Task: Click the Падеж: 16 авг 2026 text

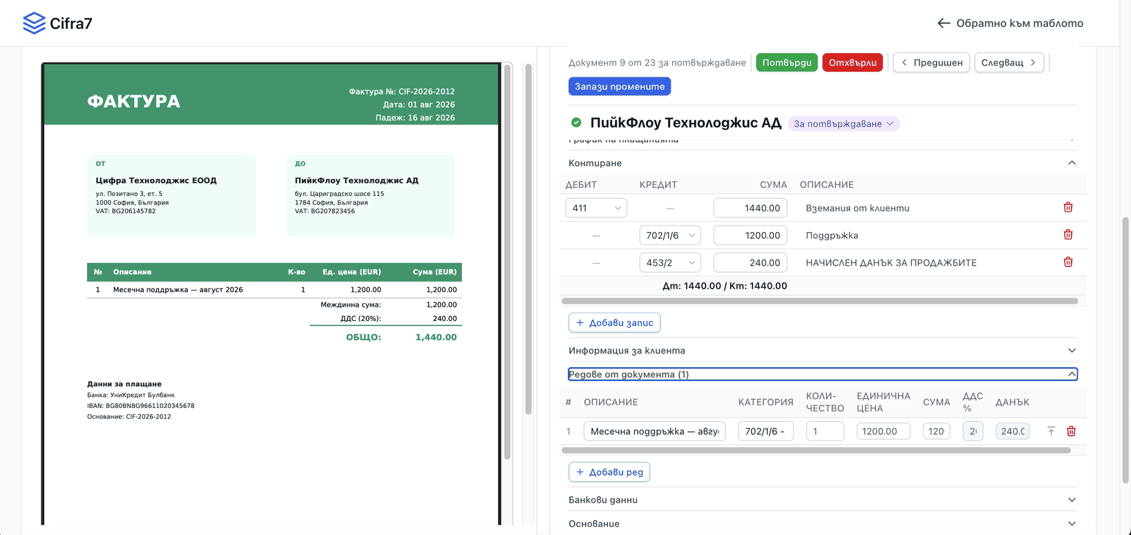Action: tap(415, 118)
